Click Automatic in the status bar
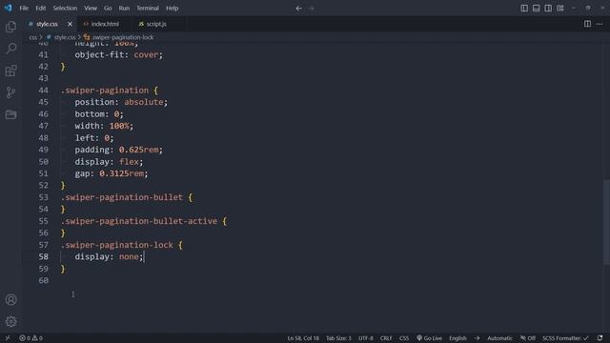 click(499, 338)
